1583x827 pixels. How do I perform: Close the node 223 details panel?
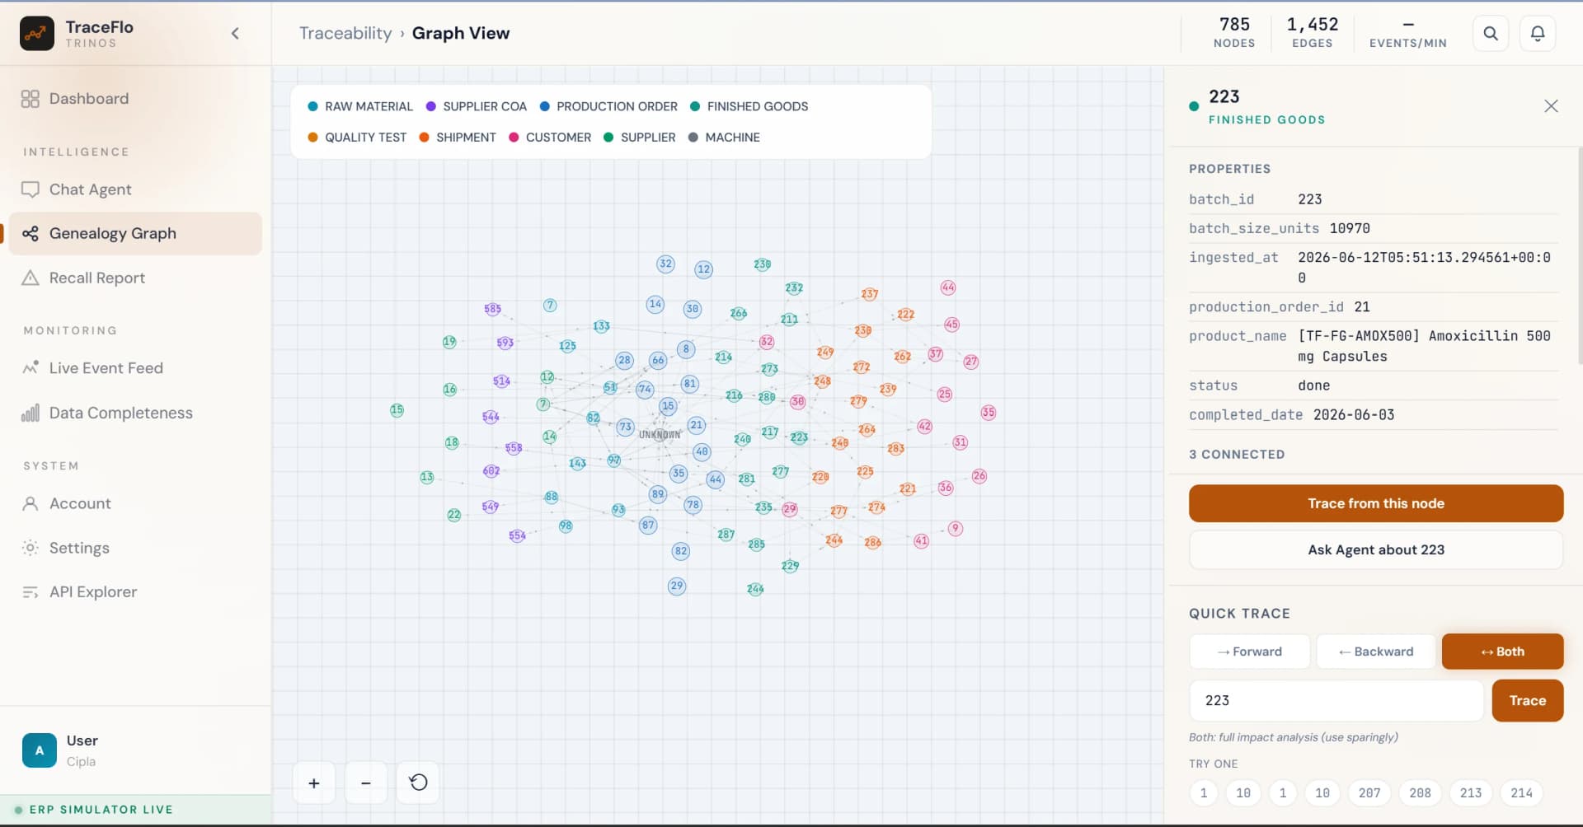1551,106
